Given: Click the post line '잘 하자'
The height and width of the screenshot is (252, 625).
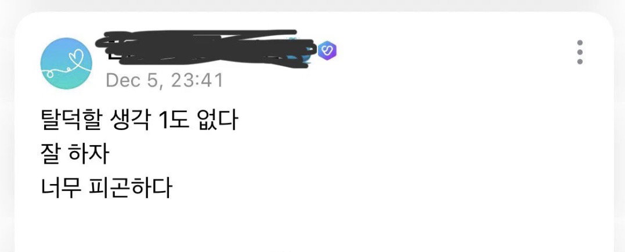Looking at the screenshot, I should click(74, 154).
